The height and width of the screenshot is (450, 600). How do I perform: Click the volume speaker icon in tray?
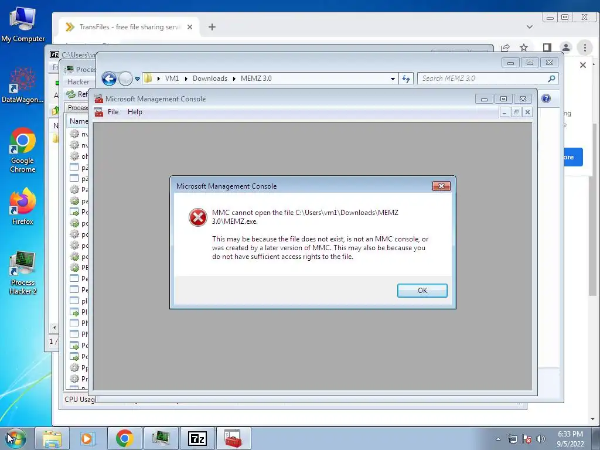click(x=541, y=439)
